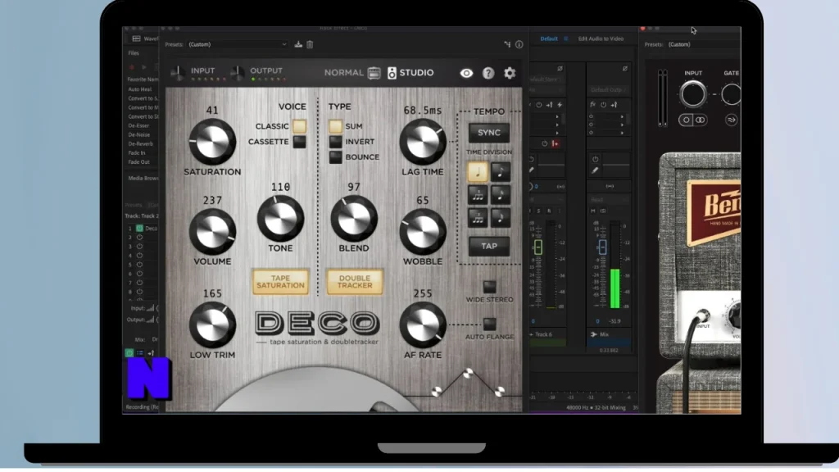Click the Wobble knob
Screen dimensions: 839x472
pos(423,232)
